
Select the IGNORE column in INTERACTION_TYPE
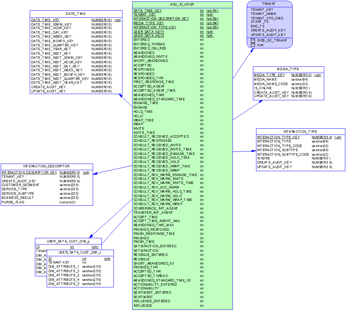point(263,158)
